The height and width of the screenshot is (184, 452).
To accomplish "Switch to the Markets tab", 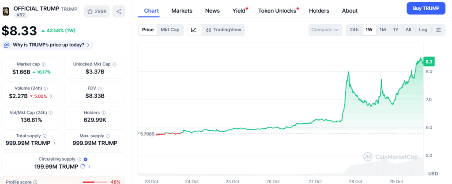I will [182, 11].
